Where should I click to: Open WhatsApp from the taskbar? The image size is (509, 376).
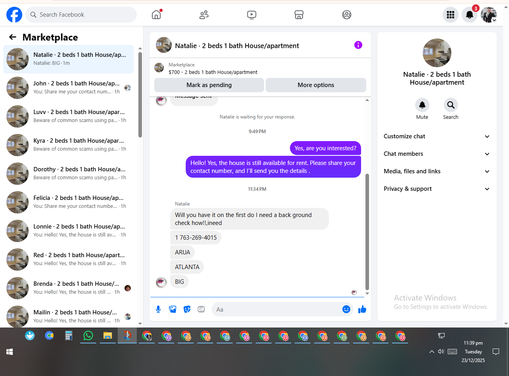pyautogui.click(x=88, y=336)
